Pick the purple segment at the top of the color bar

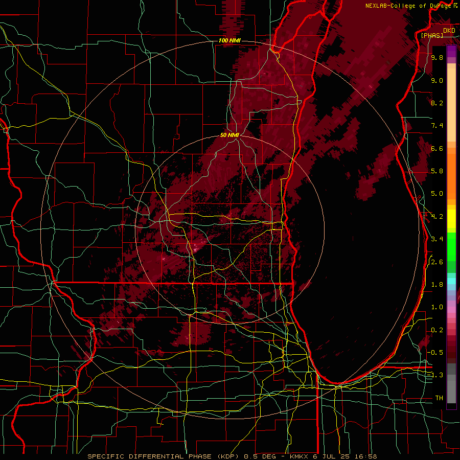pyautogui.click(x=451, y=52)
